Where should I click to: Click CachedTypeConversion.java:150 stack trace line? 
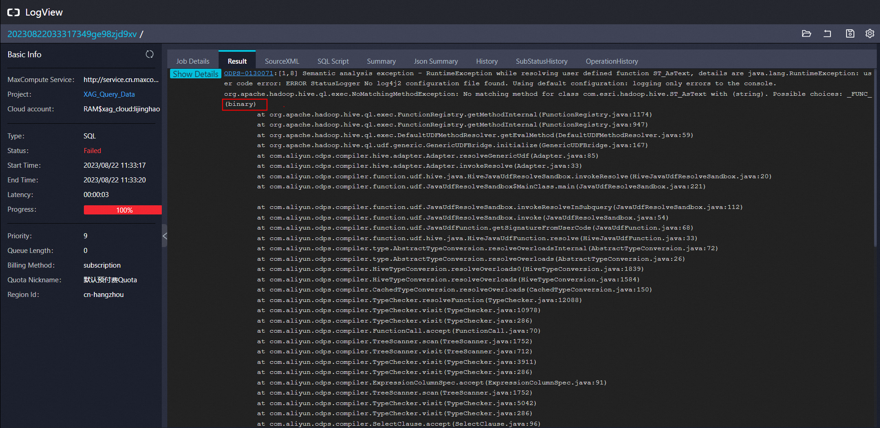(454, 290)
